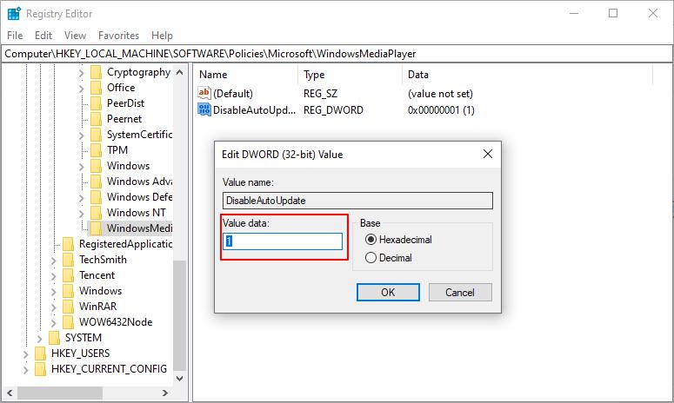Expand the Office key
The height and width of the screenshot is (403, 674).
click(x=82, y=88)
